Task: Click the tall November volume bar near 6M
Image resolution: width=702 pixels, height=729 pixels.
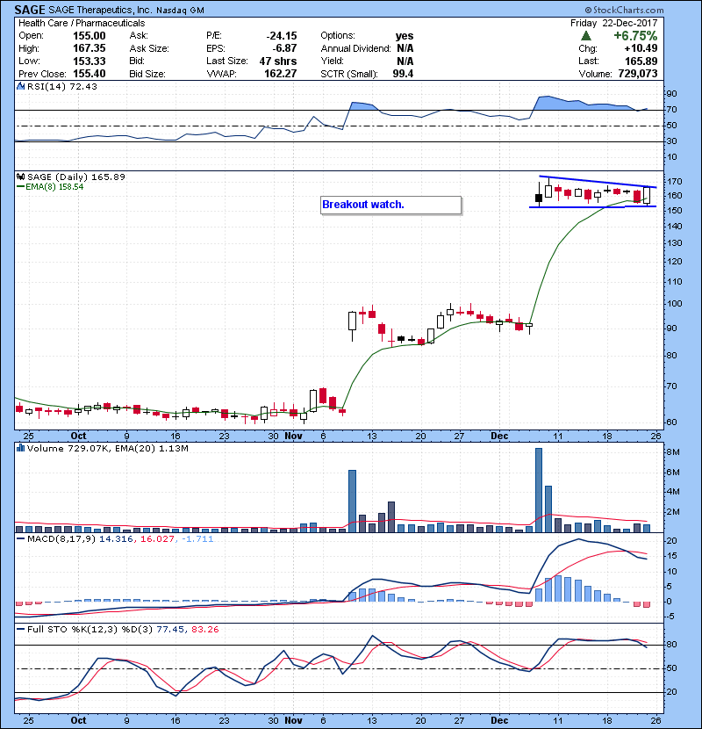Action: [x=352, y=502]
